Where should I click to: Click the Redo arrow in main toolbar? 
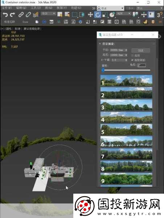click(x=12, y=15)
